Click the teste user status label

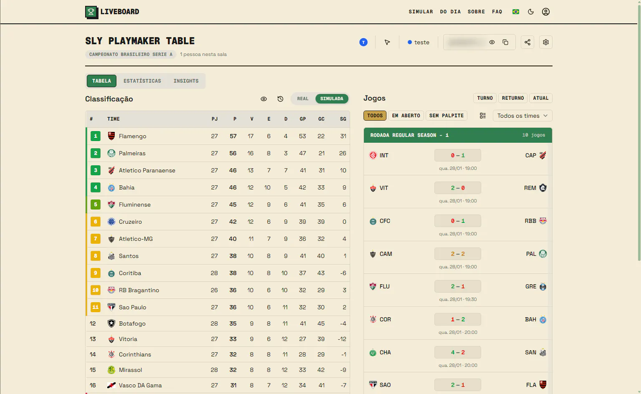click(x=419, y=42)
